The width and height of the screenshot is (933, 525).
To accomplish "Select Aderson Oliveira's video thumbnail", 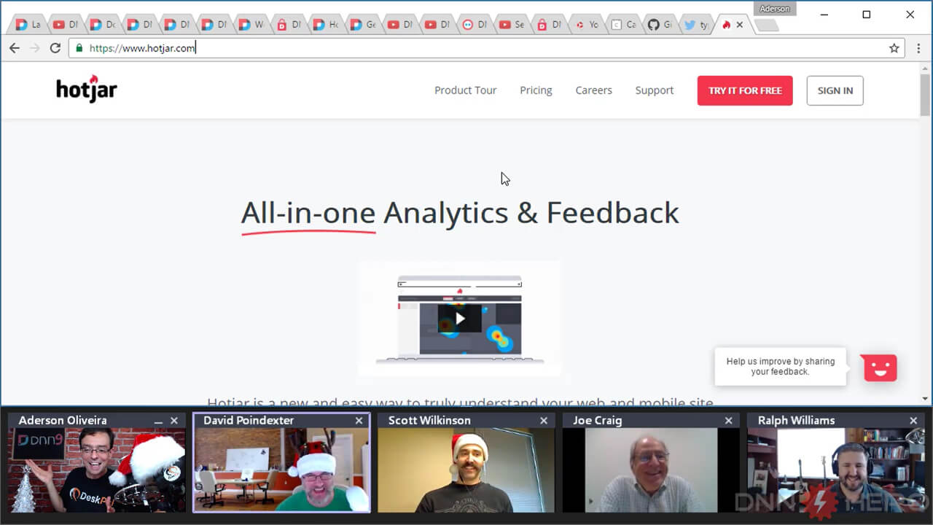I will point(97,470).
